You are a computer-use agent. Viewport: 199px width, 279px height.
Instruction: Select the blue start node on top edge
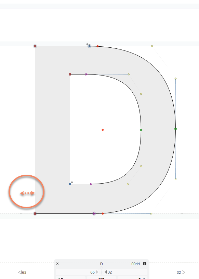click(90, 46)
